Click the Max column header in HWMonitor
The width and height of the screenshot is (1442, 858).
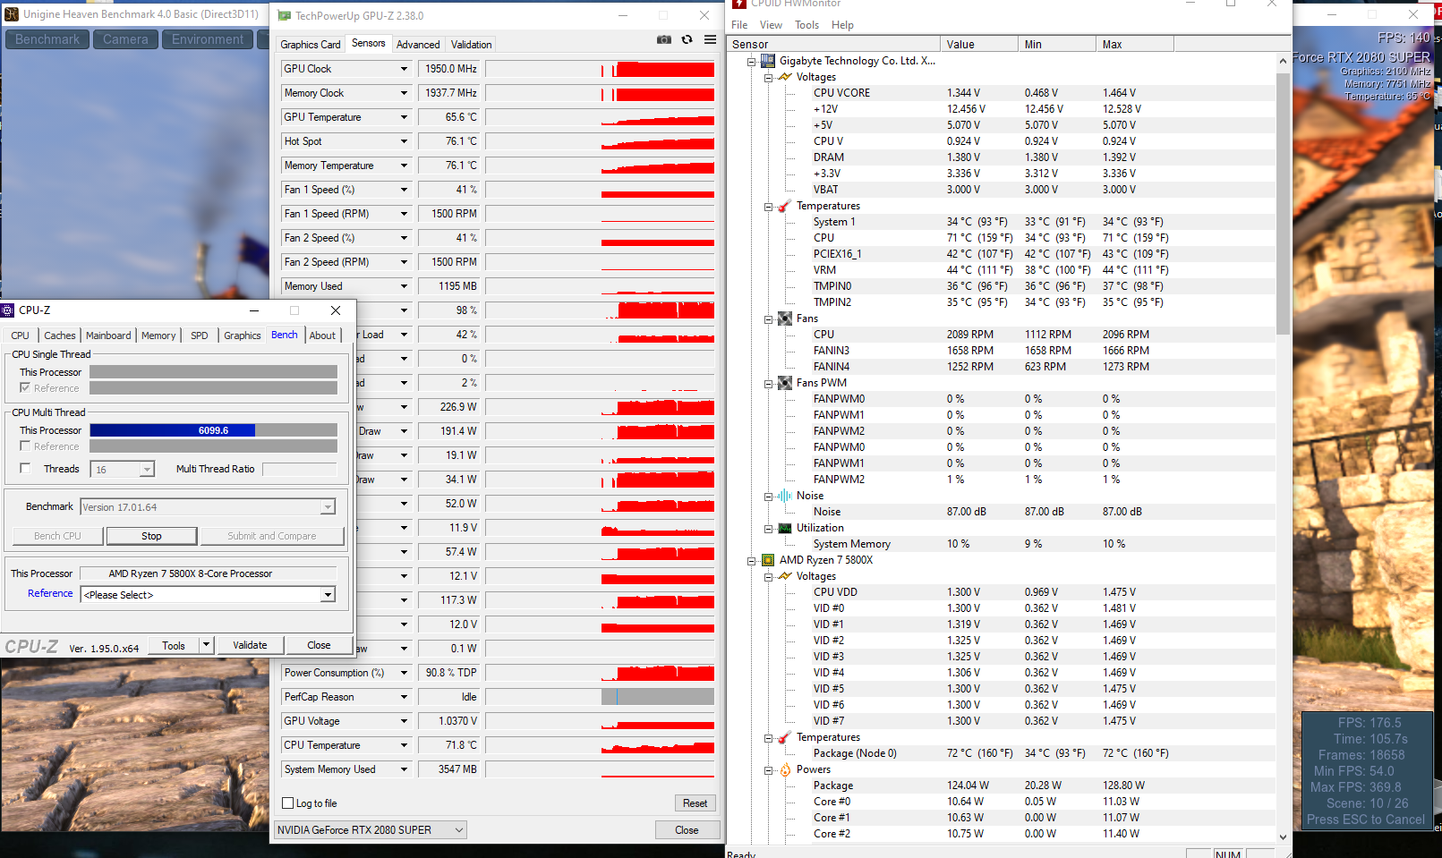[1135, 45]
